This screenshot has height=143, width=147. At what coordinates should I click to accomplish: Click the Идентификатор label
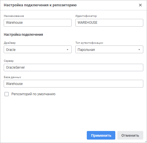click(86, 16)
